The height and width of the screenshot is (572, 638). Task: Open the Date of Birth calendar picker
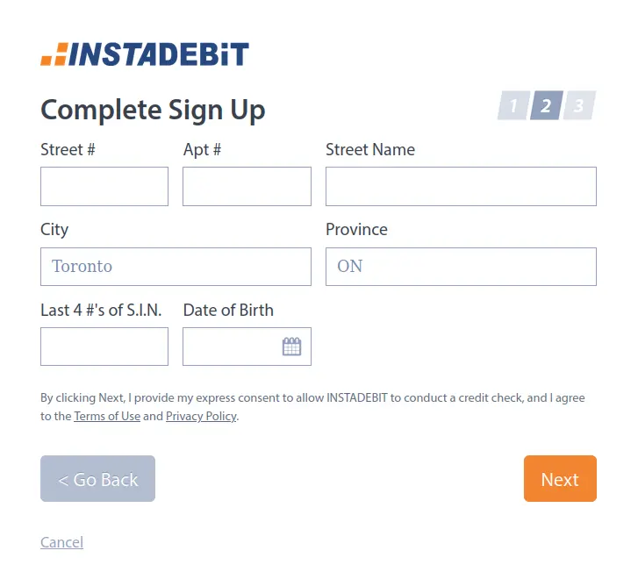[x=291, y=347]
